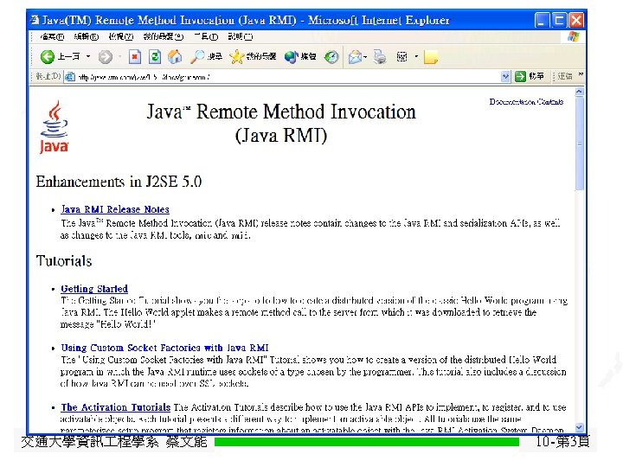
Task: Click the Windows flag logo at menu bar
Action: [573, 37]
